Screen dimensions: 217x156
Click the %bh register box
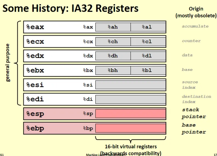click(113, 70)
